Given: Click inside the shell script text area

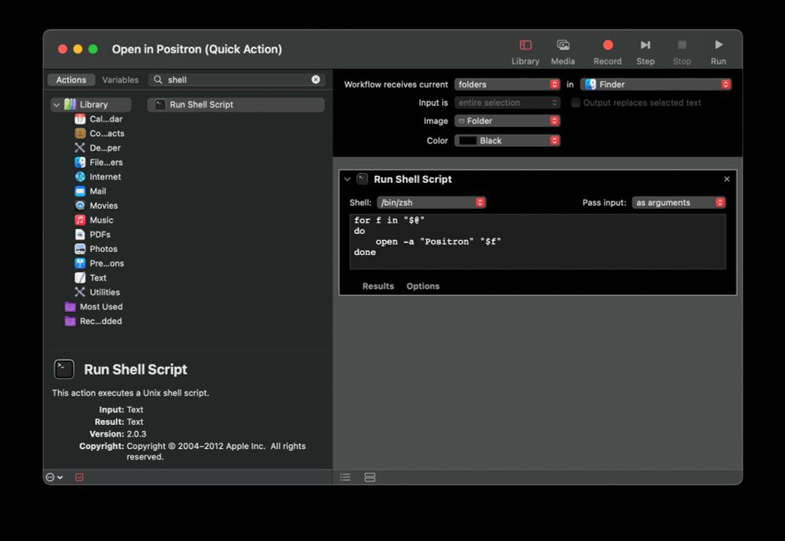Looking at the screenshot, I should pos(538,242).
